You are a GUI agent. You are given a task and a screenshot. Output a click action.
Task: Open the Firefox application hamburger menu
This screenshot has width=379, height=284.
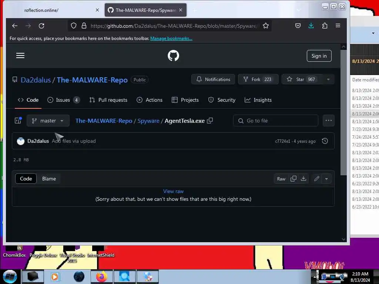(x=338, y=26)
